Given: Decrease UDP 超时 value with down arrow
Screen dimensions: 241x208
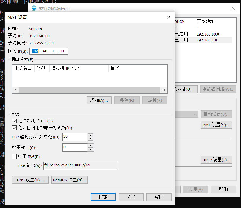Looking at the screenshot, I should [x=90, y=139].
